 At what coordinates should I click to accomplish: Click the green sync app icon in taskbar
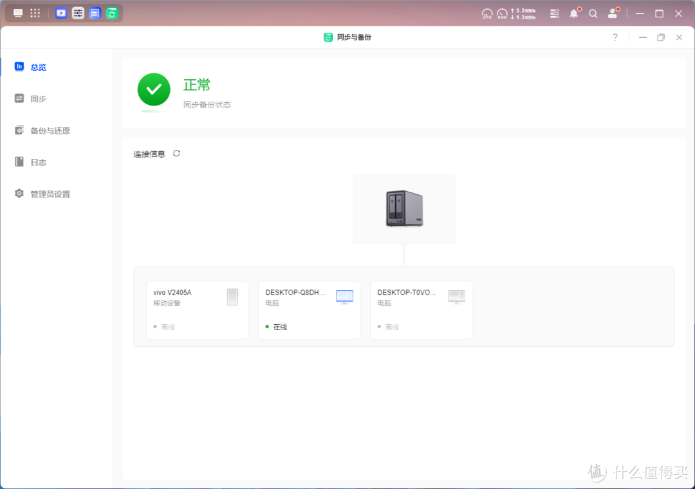click(x=113, y=13)
